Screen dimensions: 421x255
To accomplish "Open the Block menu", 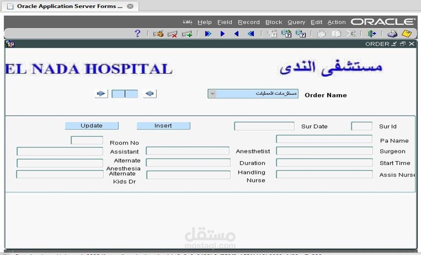I will click(273, 22).
